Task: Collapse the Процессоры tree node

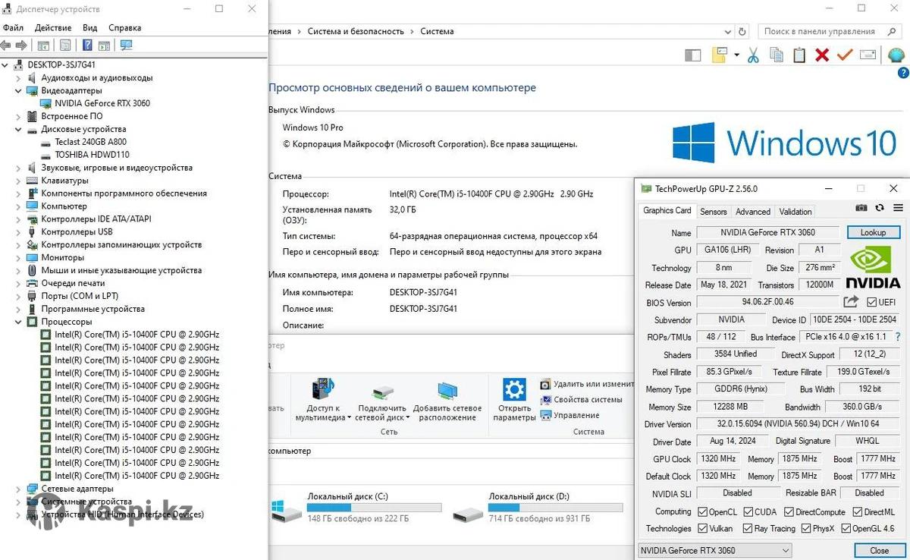Action: pyautogui.click(x=19, y=322)
